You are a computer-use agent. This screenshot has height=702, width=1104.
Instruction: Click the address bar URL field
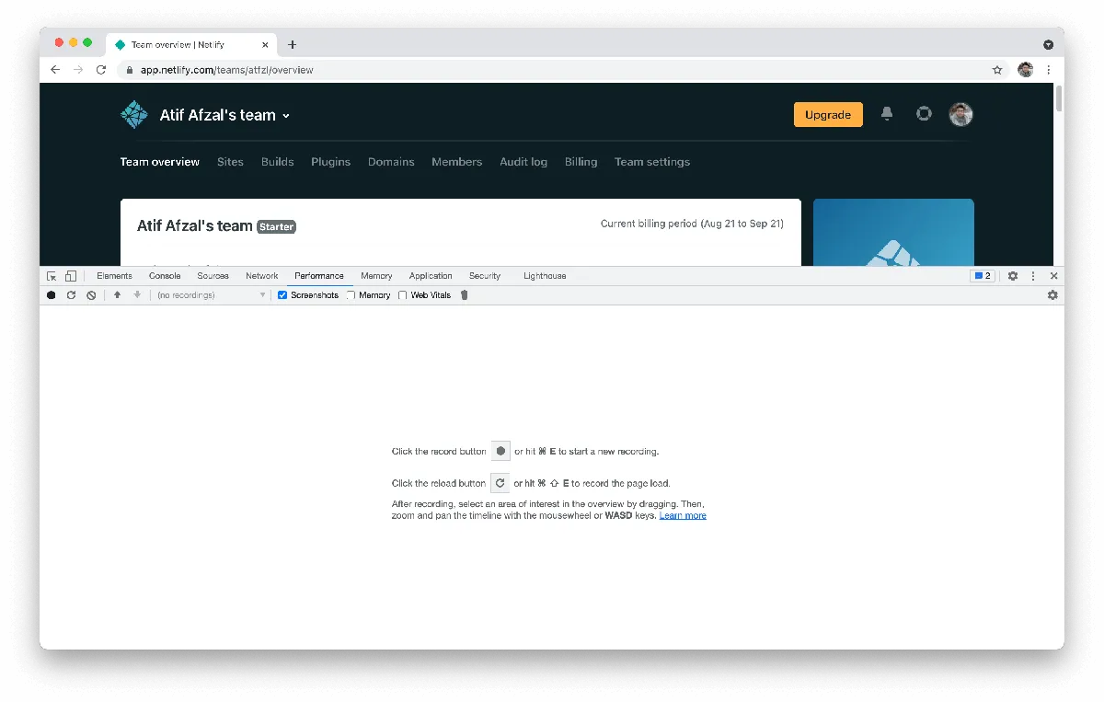(561, 70)
